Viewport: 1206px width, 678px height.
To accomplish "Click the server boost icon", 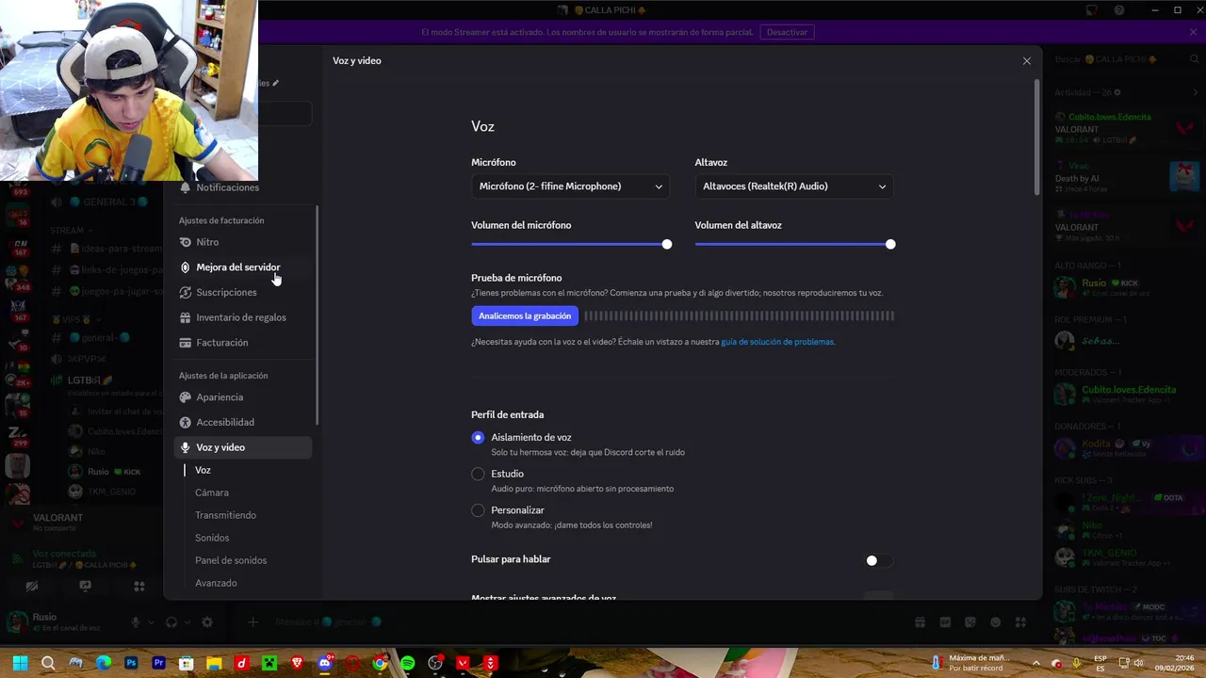I will (x=185, y=267).
